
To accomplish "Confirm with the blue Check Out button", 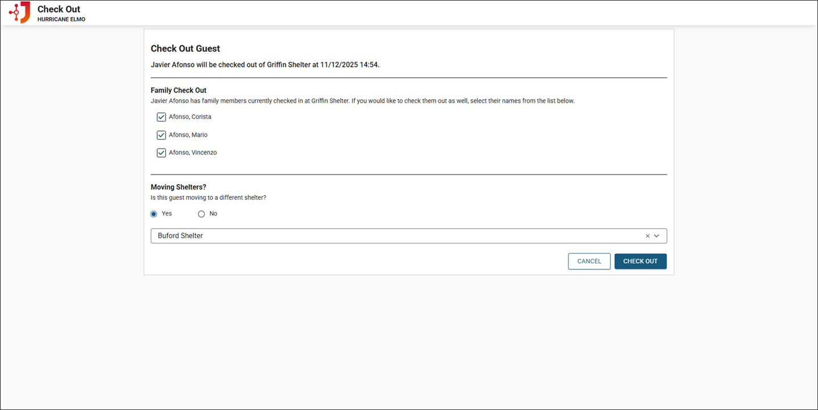I will pos(640,261).
